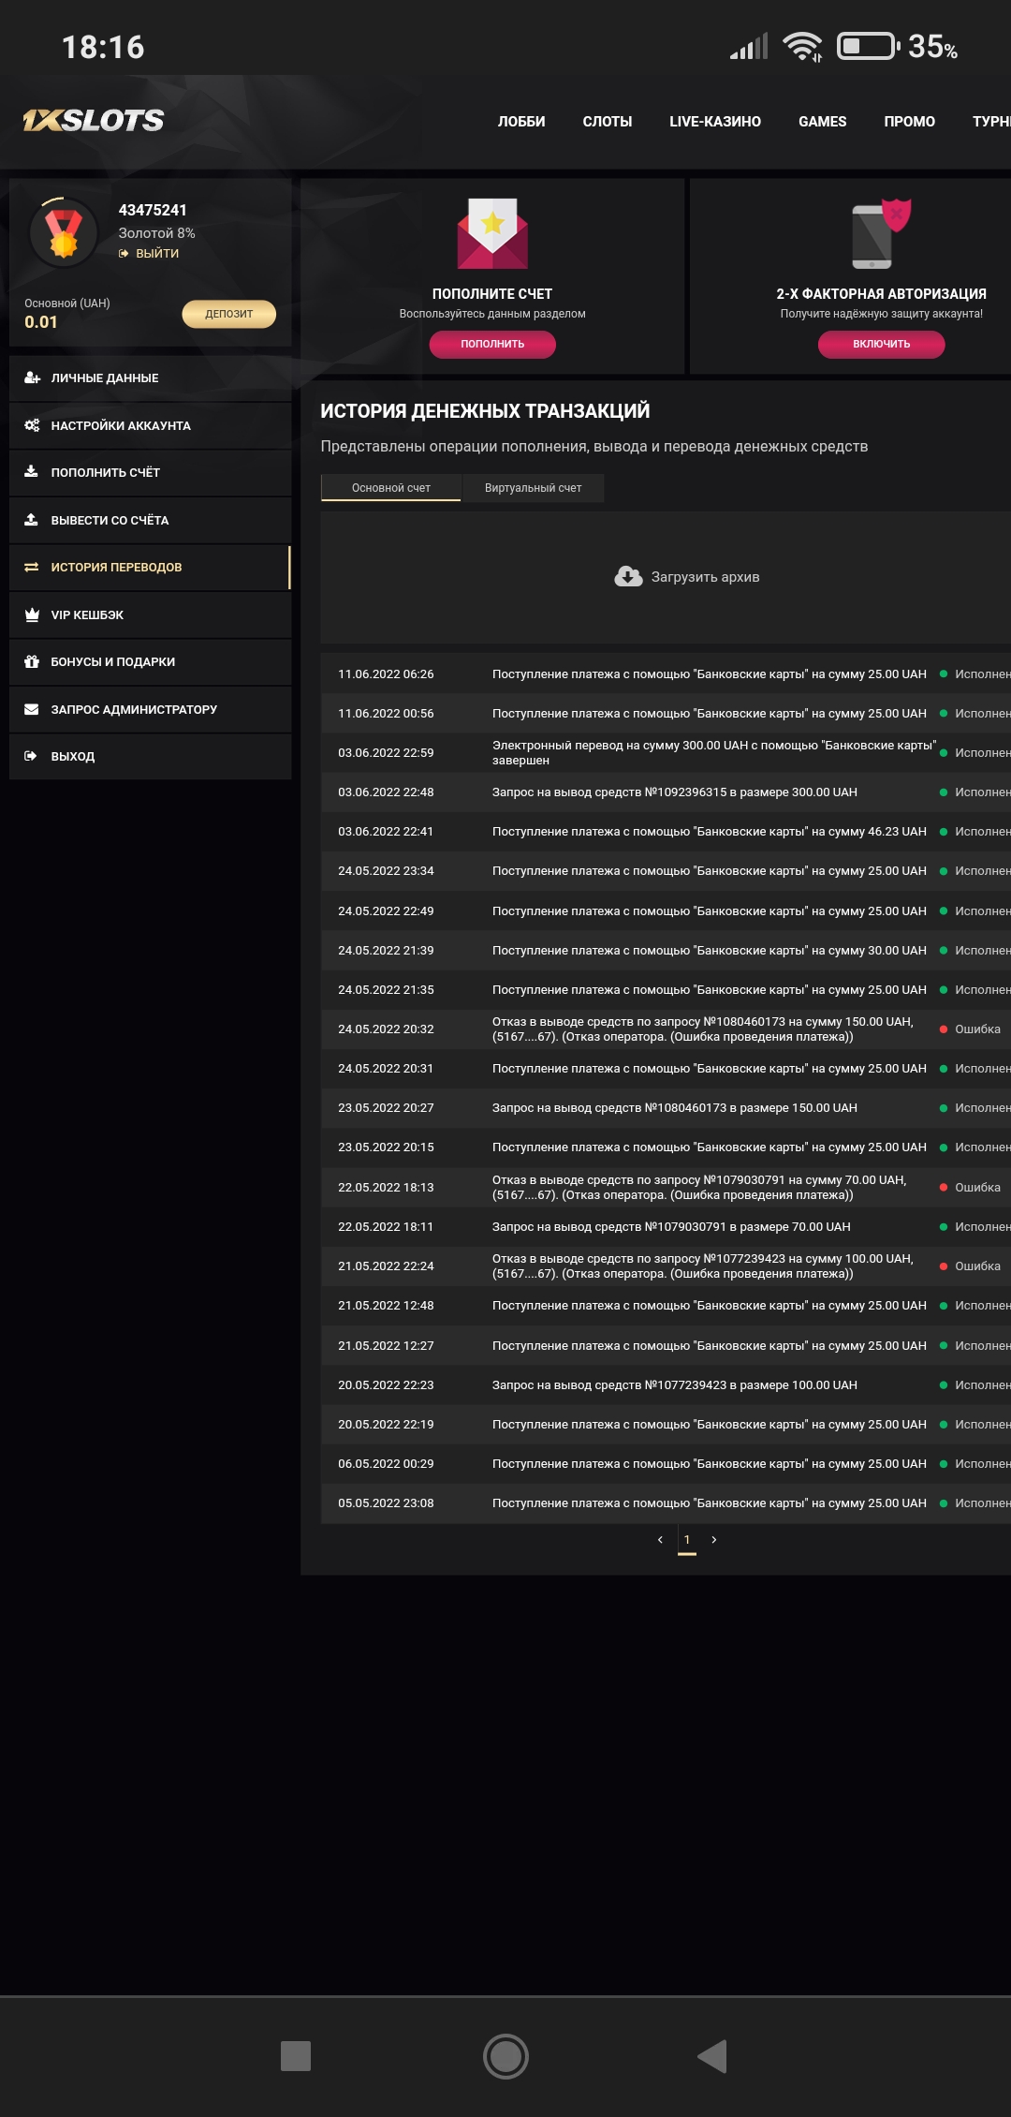This screenshot has width=1011, height=2117.
Task: Go to previous page arrow in pagination
Action: [x=660, y=1540]
